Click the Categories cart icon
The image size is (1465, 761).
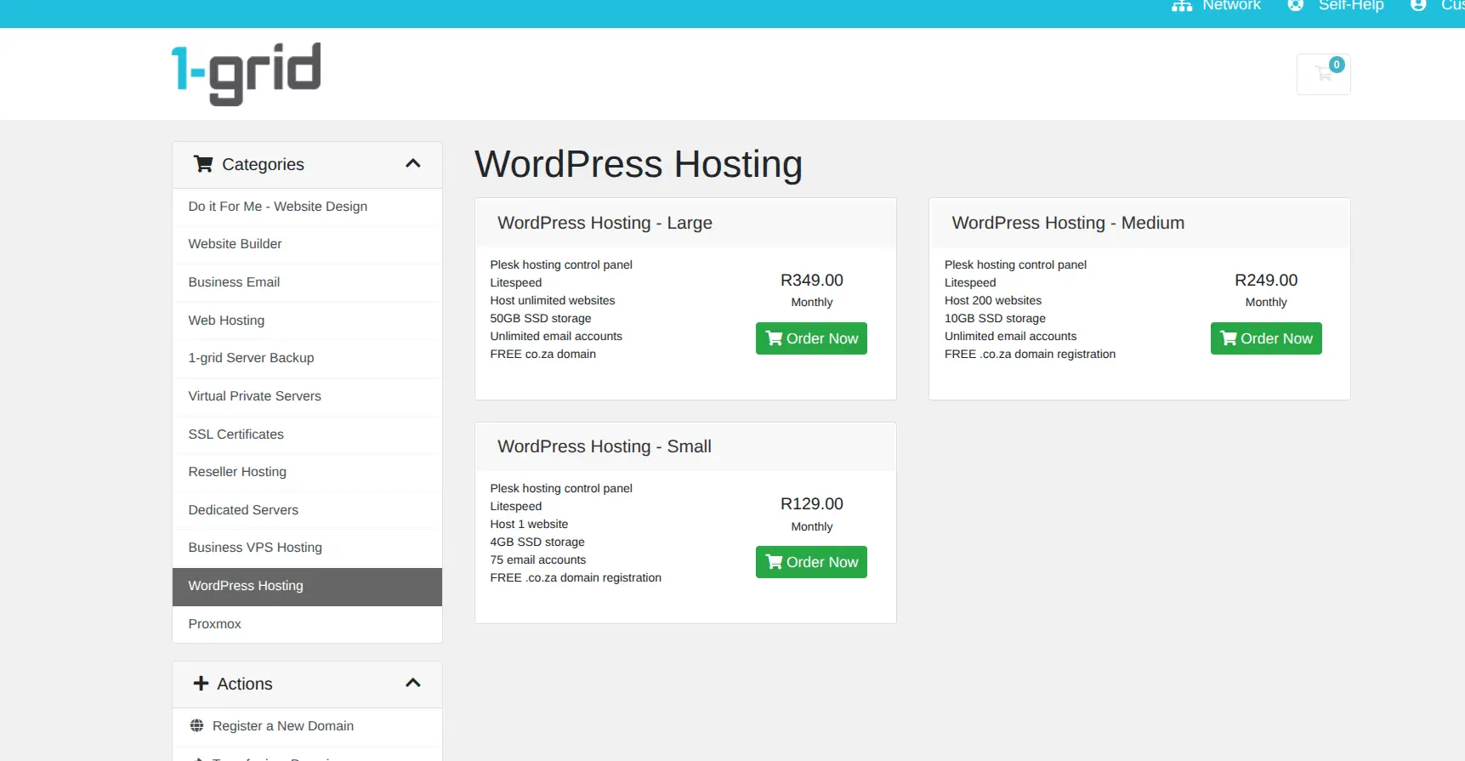203,164
